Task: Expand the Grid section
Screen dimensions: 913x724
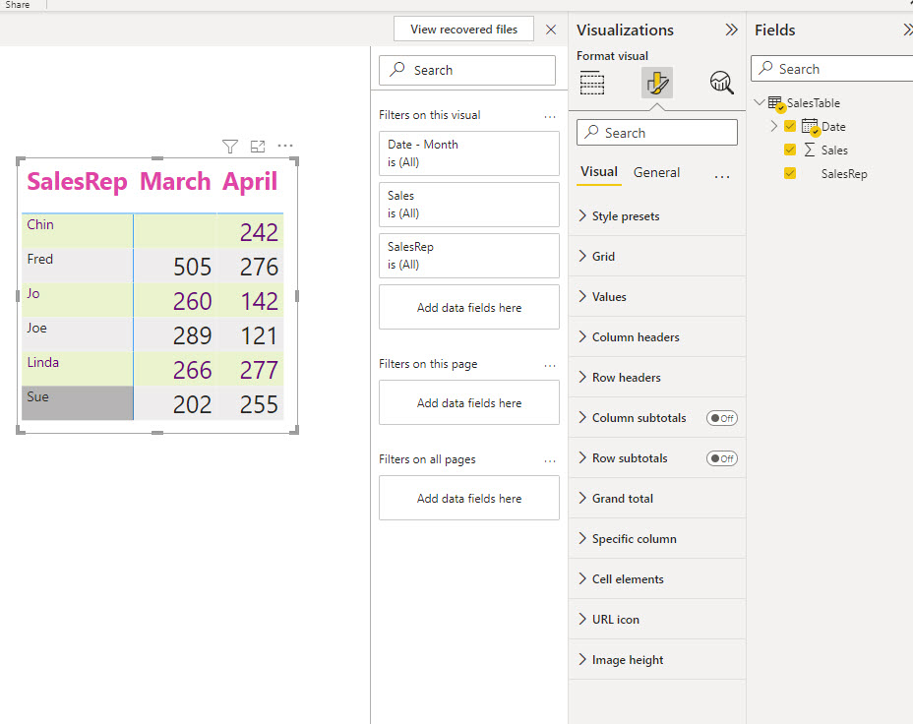Action: click(657, 256)
